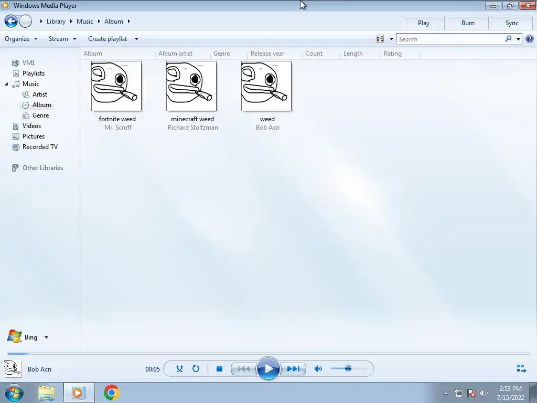Screen dimensions: 537x403
Task: Open the Bing store dropdown arrow
Action: 46,337
